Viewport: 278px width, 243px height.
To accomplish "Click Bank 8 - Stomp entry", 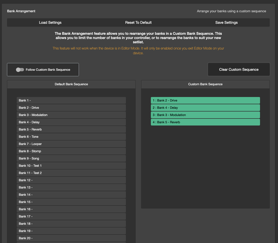I will pyautogui.click(x=71, y=151).
